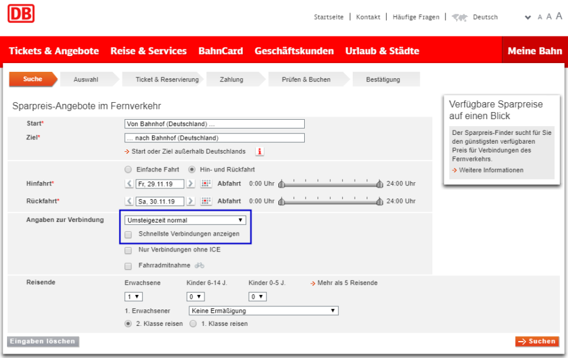The height and width of the screenshot is (358, 568).
Task: Click Hinfahrt slider right handle at 24:00
Action: [x=380, y=184]
